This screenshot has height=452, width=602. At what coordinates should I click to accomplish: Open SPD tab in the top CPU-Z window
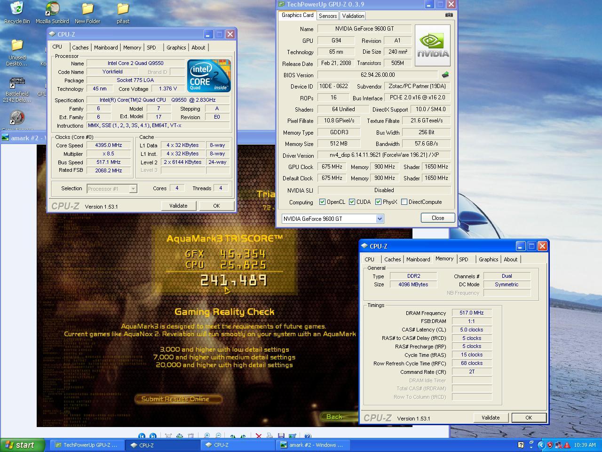[x=151, y=48]
